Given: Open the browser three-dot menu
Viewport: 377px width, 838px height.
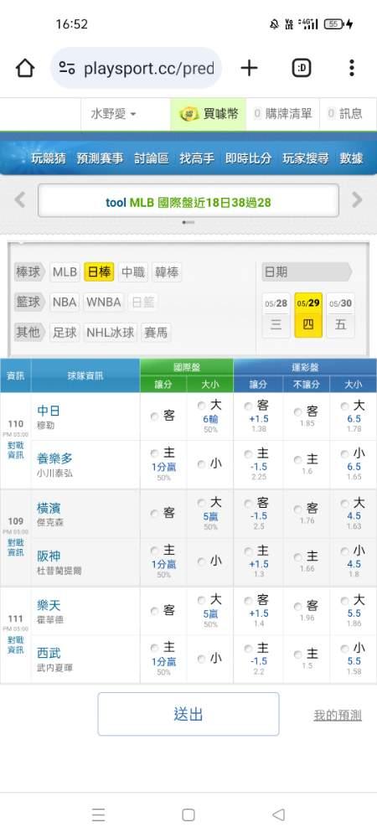Looking at the screenshot, I should tap(351, 68).
